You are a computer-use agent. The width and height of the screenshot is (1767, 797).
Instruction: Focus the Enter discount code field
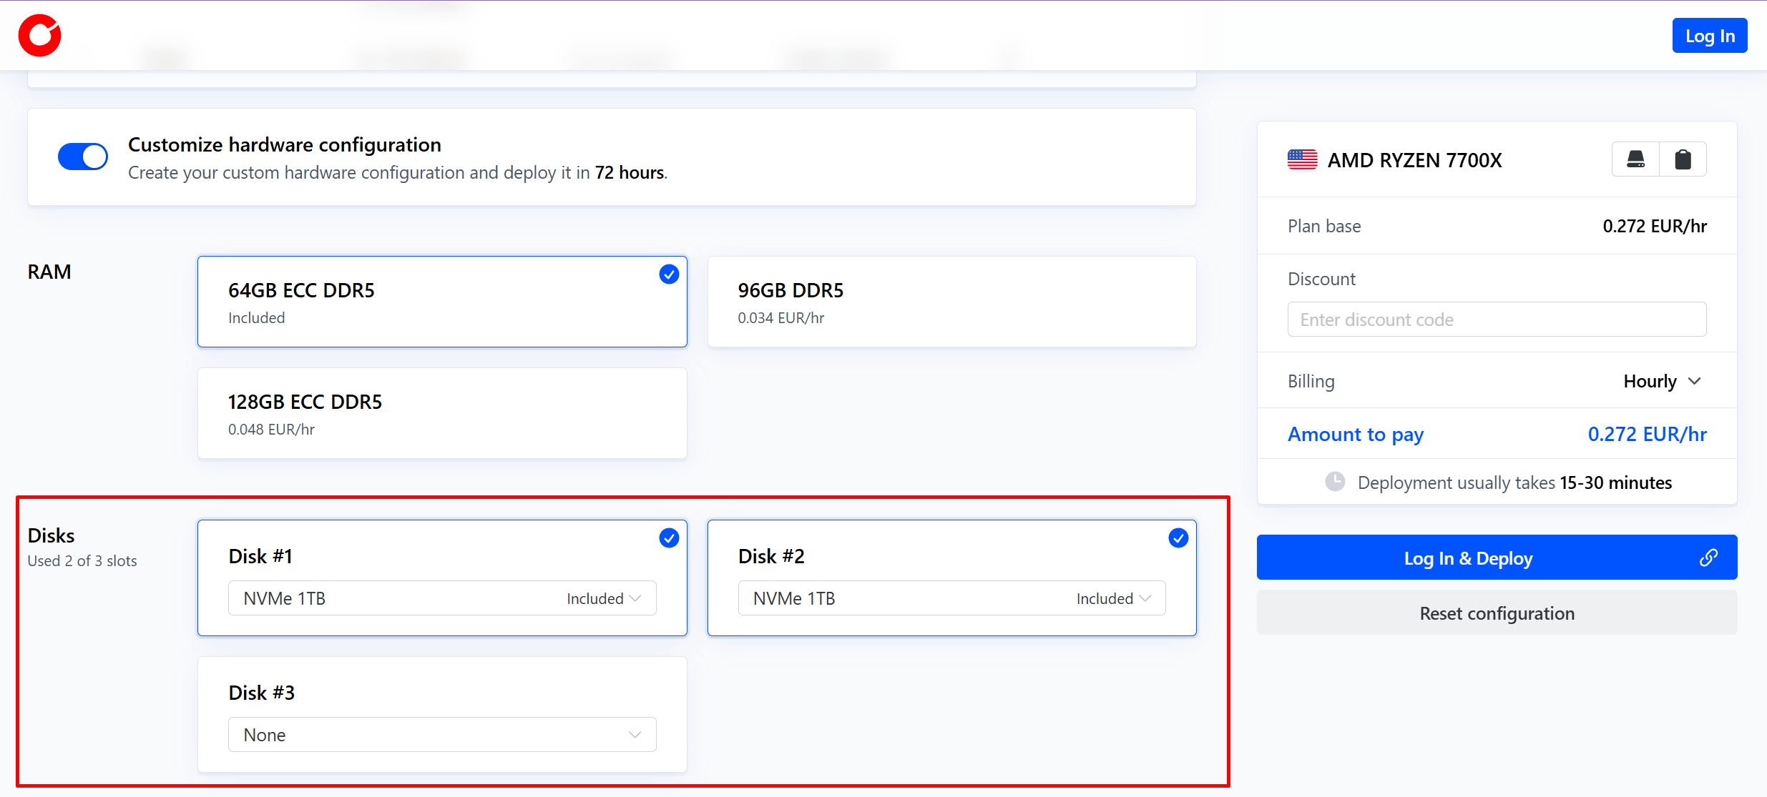[1497, 320]
